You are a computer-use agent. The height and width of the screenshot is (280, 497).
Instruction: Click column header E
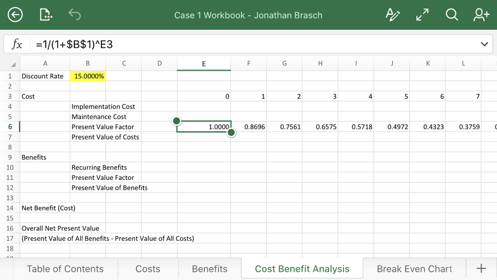tap(204, 63)
